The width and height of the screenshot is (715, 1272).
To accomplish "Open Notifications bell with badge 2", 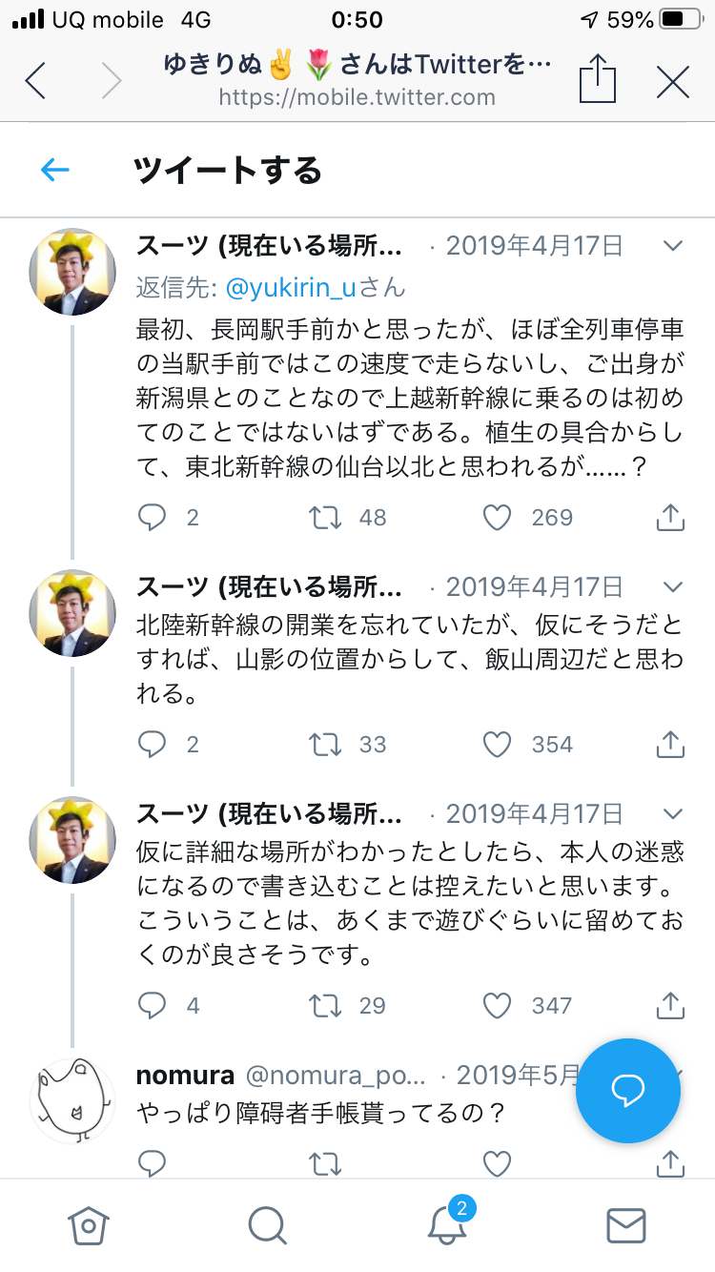I will tap(448, 1224).
